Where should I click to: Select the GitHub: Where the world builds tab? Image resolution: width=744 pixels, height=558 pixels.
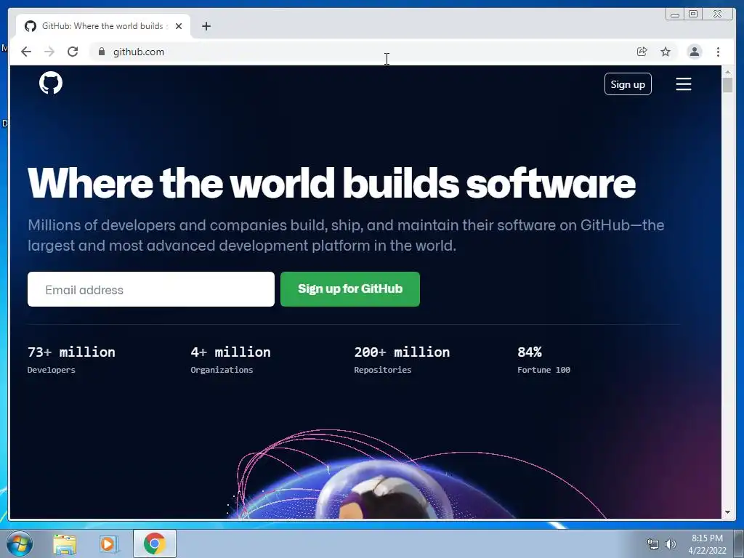click(103, 26)
